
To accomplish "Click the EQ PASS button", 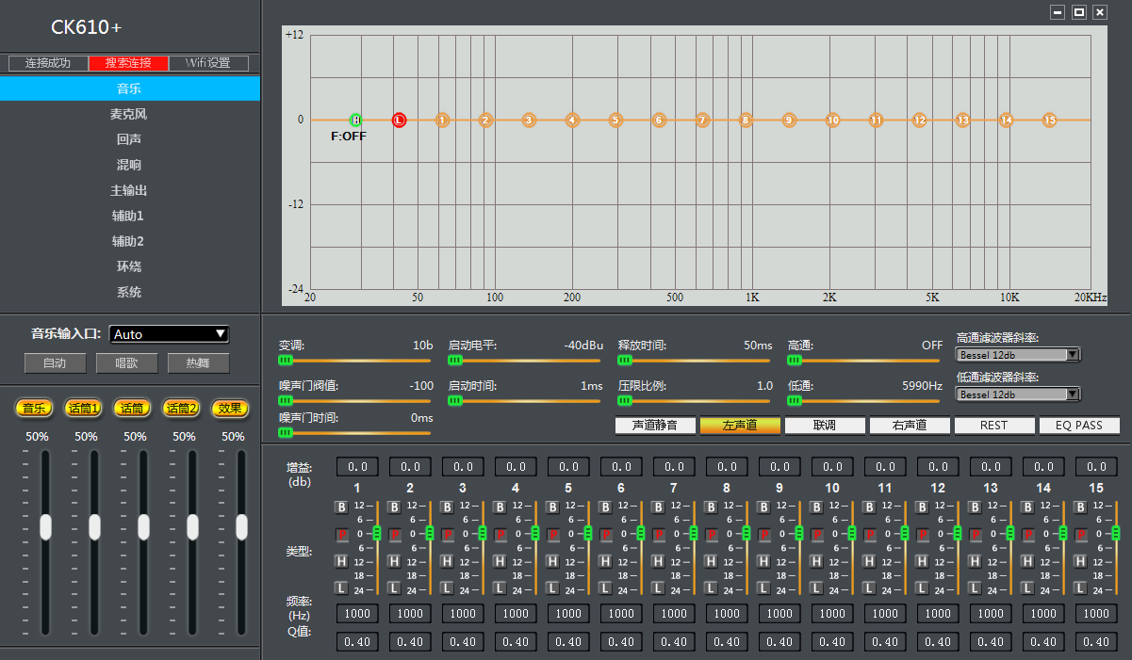I will pyautogui.click(x=1079, y=426).
